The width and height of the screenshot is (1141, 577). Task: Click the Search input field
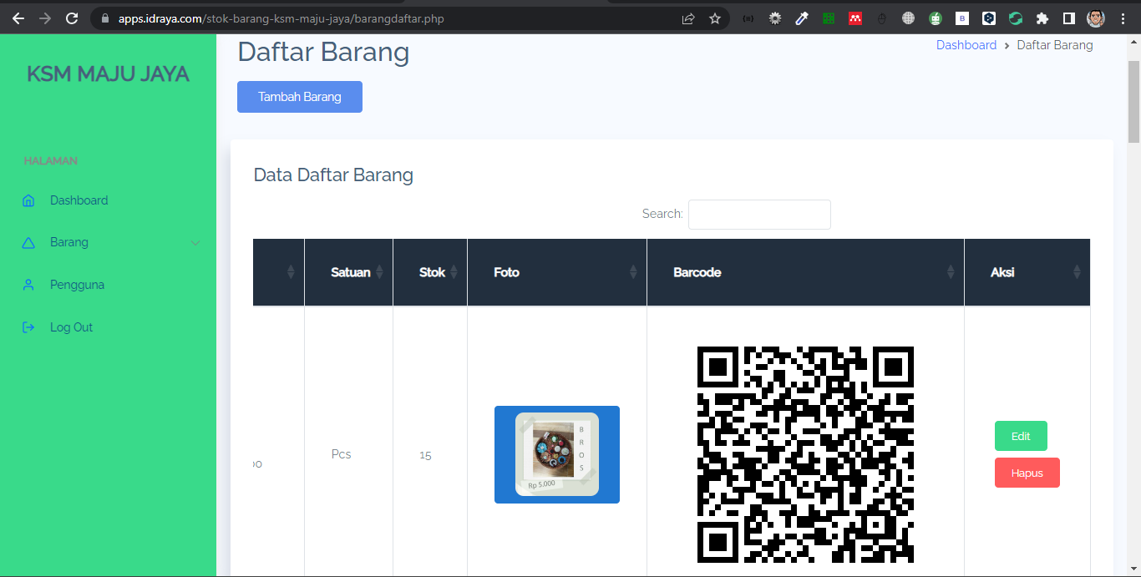coord(758,215)
